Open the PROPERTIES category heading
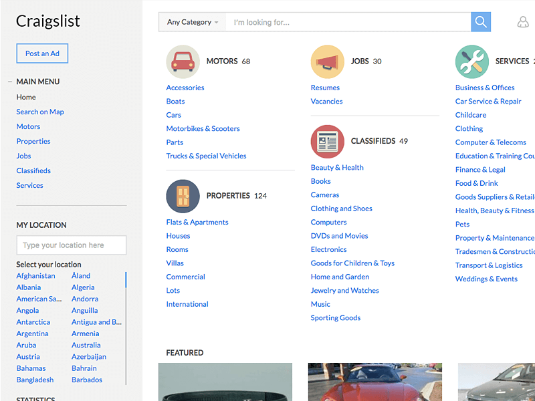This screenshot has height=401, width=535. coord(228,196)
